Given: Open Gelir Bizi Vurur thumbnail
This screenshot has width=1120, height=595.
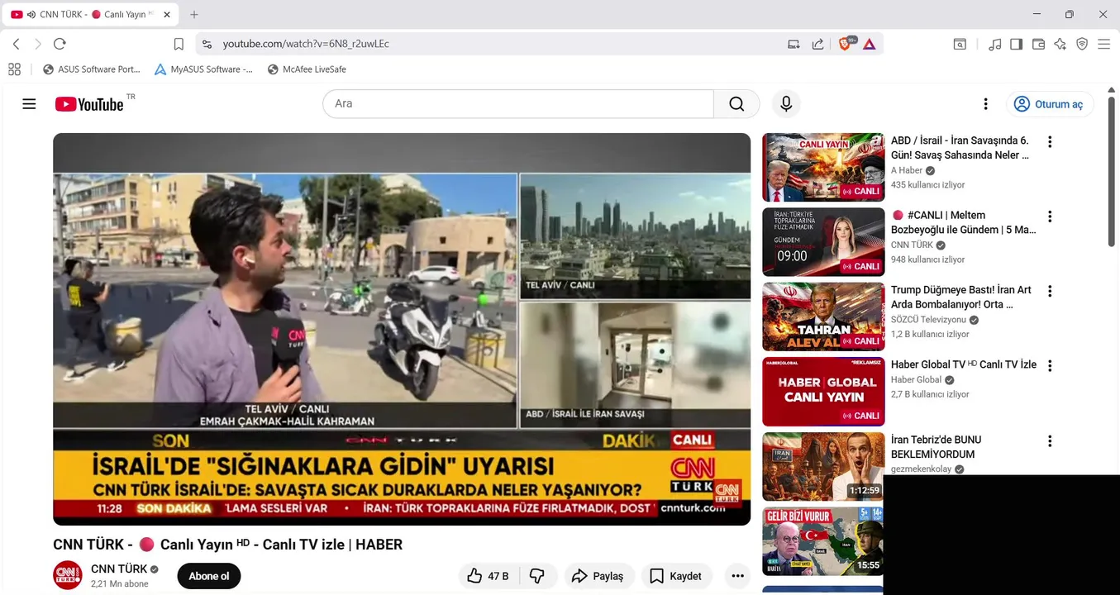Looking at the screenshot, I should point(823,541).
